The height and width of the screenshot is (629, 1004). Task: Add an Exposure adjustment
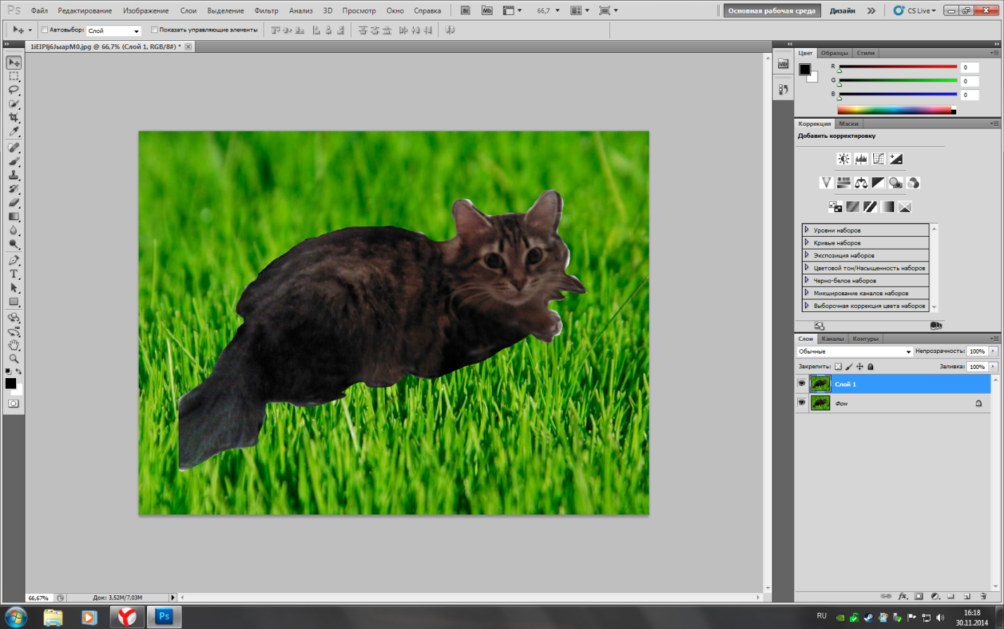(x=896, y=159)
